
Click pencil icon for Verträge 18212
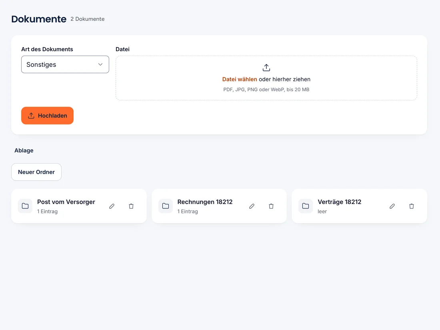392,206
